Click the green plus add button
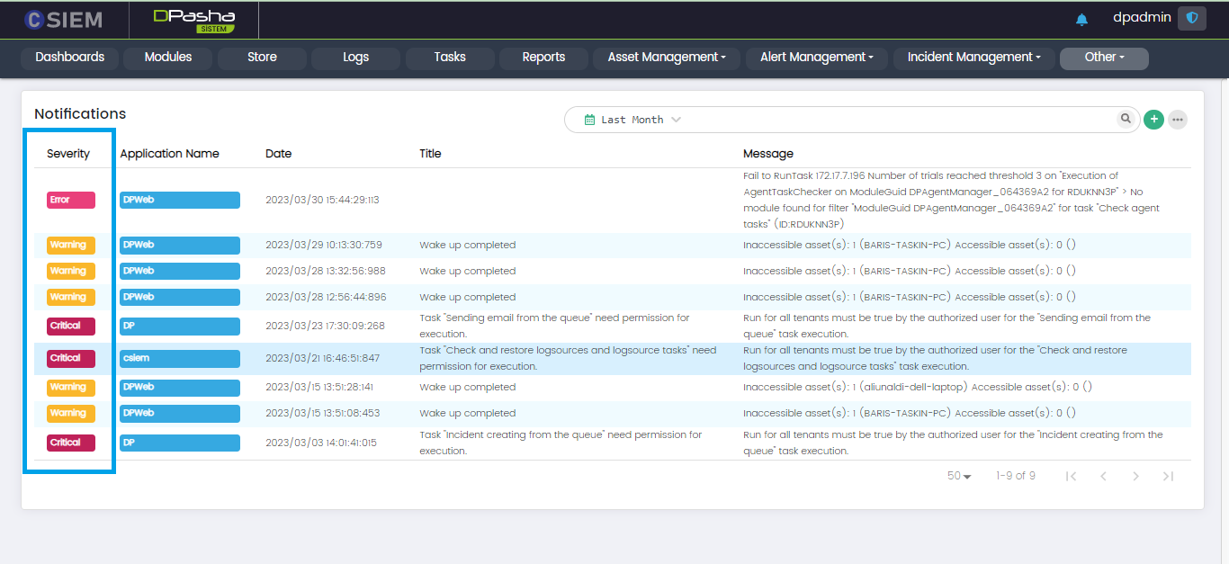Screen dimensions: 1229x564 1153,120
